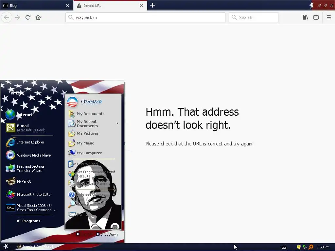Viewport: 335px width, 251px height.
Task: Click the on-screen keyboard tray icon
Action: pyautogui.click(x=284, y=247)
